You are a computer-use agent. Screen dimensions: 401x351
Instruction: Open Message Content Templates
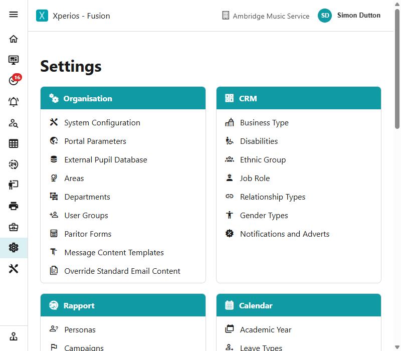[x=114, y=253]
